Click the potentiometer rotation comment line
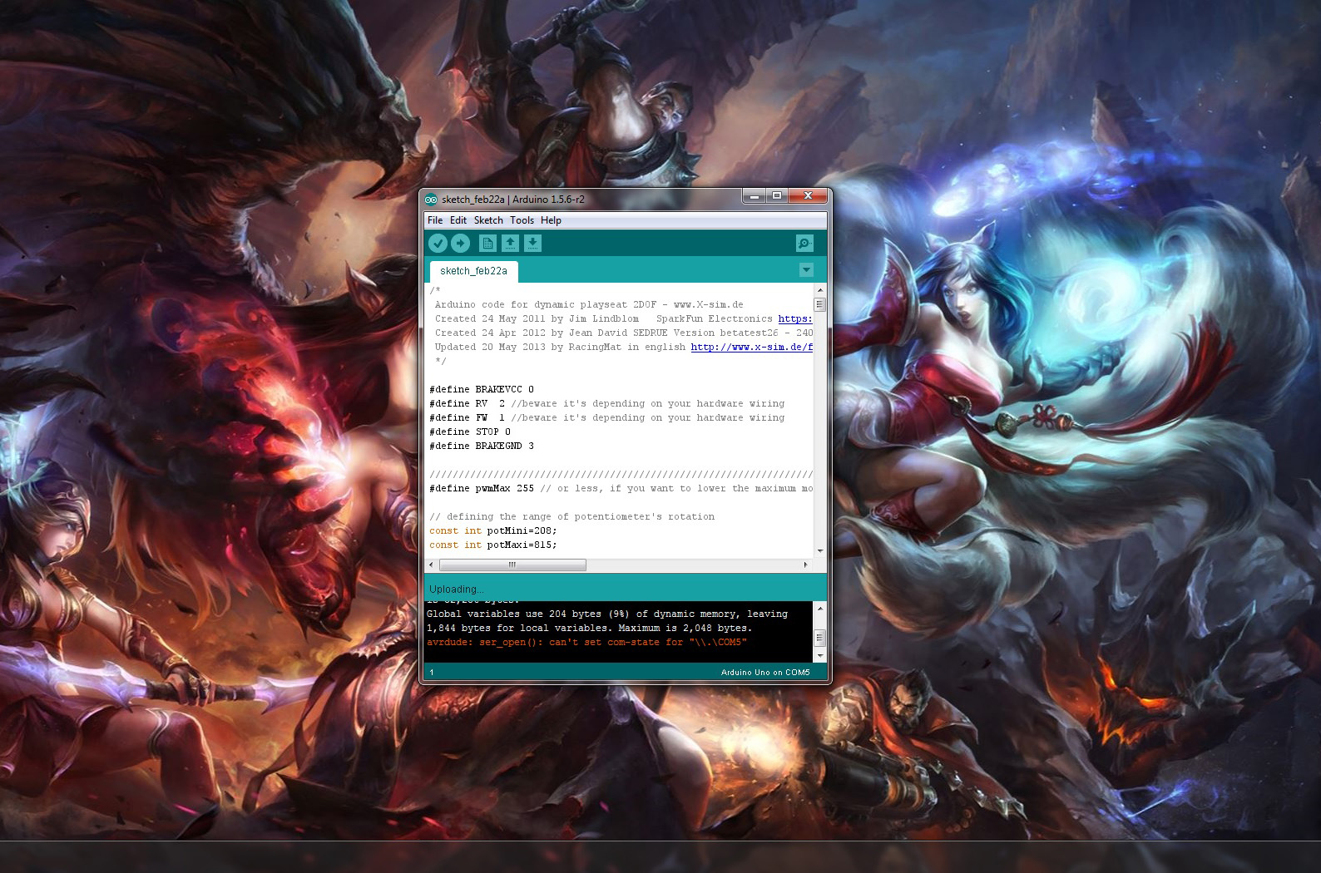 pyautogui.click(x=572, y=516)
